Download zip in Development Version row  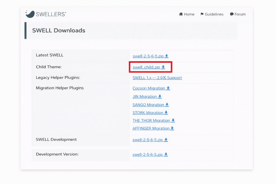click(148, 154)
